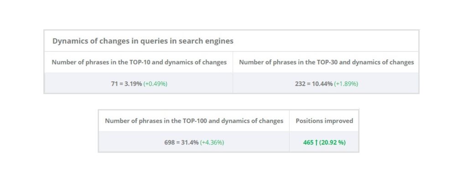Click the number 71 in TOP-10 cell
The width and height of the screenshot is (467, 189).
[x=114, y=84]
